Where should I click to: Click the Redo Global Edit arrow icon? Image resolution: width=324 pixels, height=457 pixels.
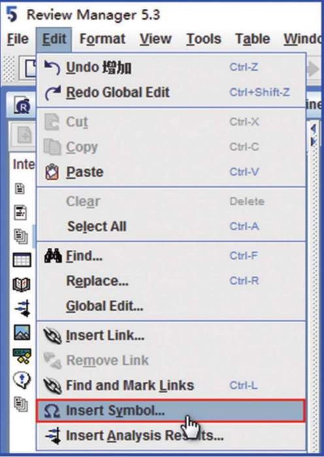[x=53, y=93]
